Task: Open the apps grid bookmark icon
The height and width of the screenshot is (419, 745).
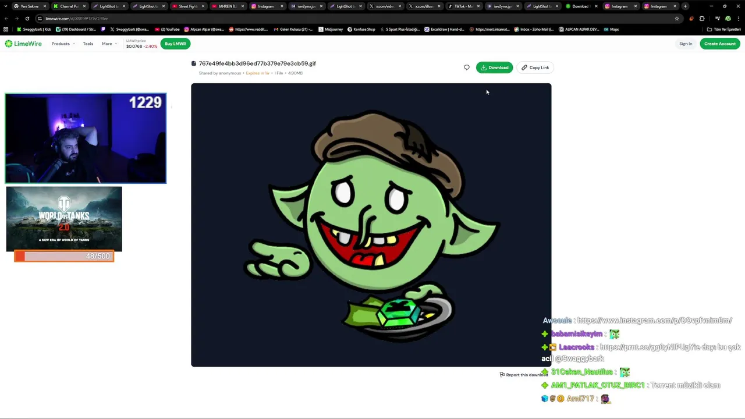Action: [x=6, y=29]
